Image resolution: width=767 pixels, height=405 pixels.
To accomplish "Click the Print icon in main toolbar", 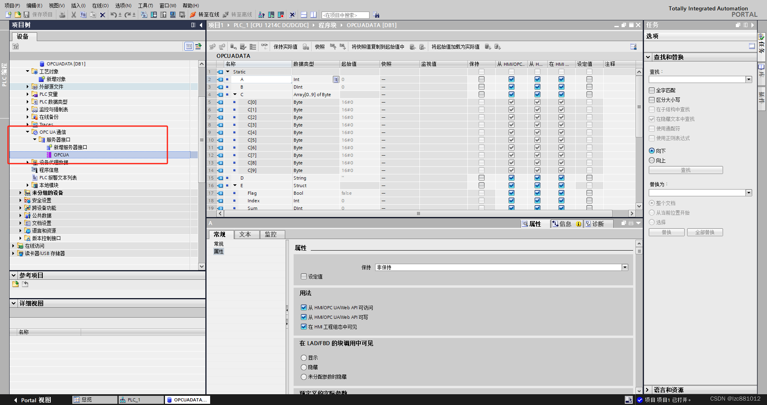I will click(x=62, y=15).
